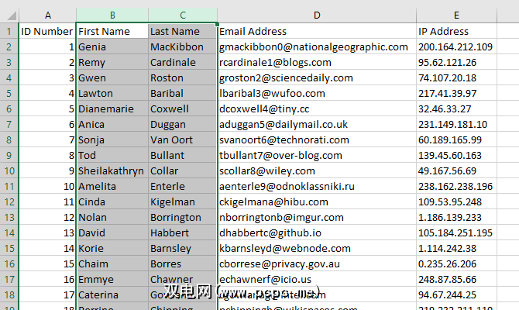
Task: Click the tbullant7@over-blog.com cell
Action: tap(317, 155)
